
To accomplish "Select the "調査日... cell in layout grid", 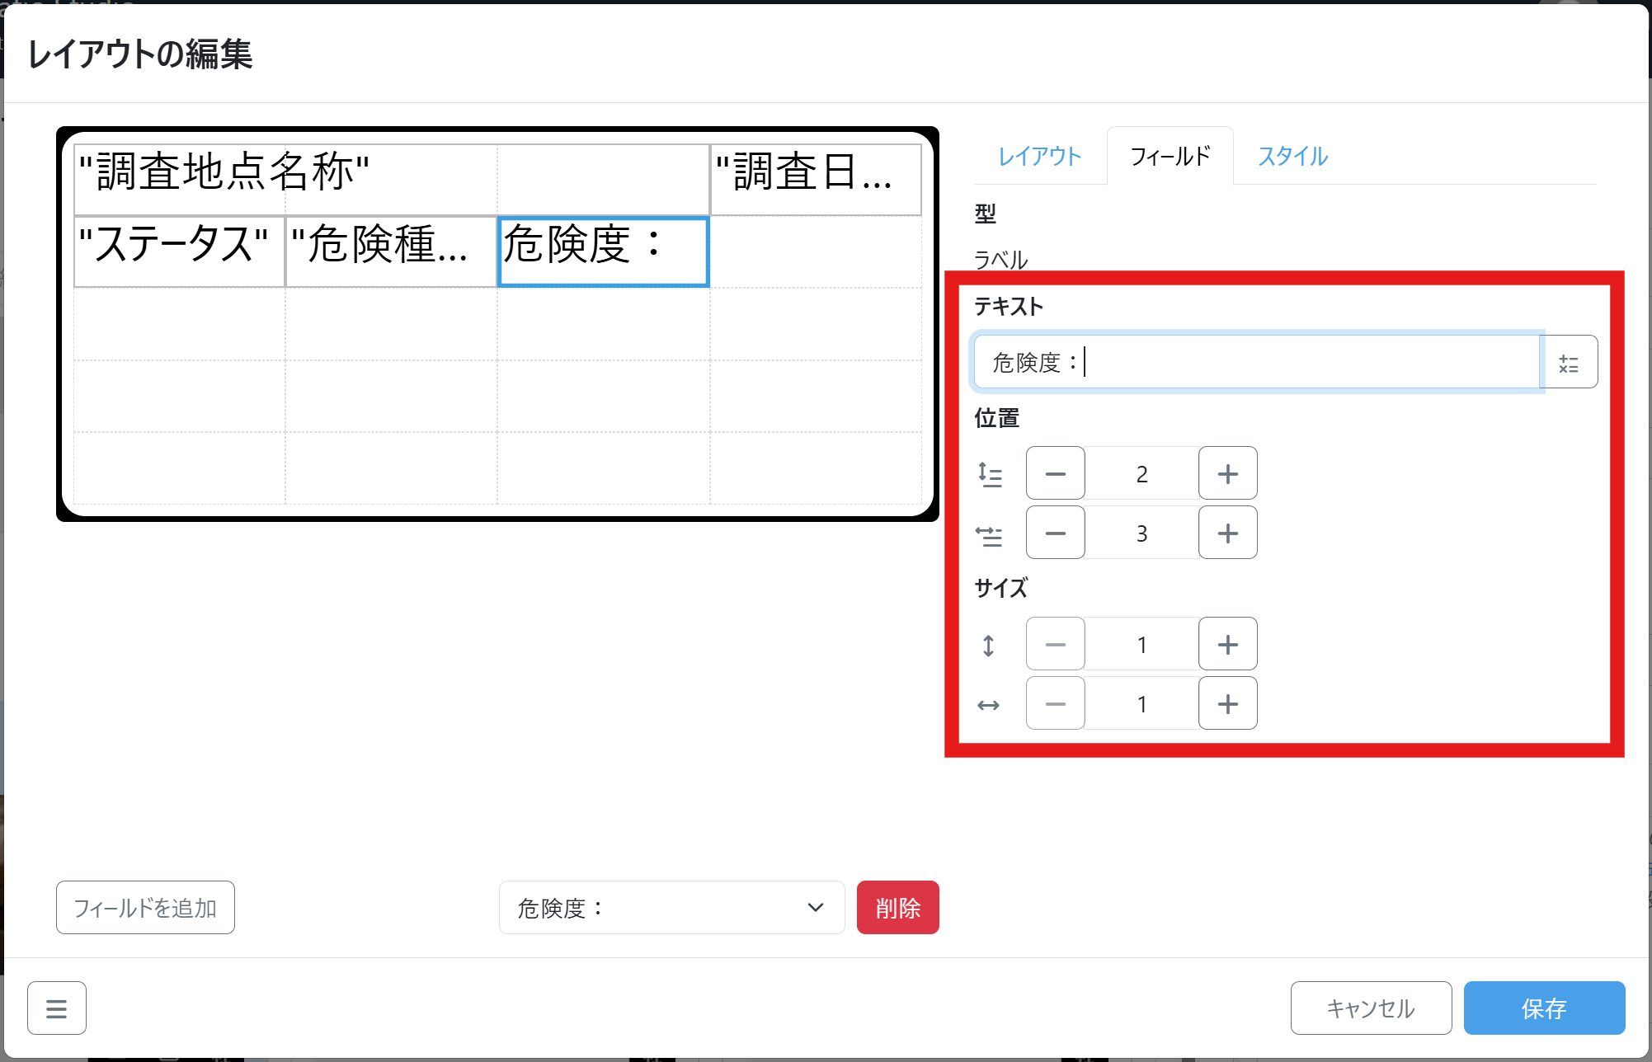I will [x=815, y=179].
